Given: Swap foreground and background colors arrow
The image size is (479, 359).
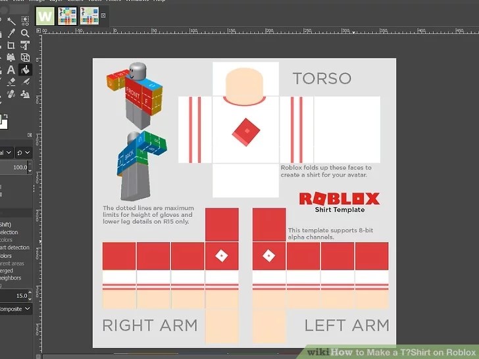Looking at the screenshot, I should (5, 116).
